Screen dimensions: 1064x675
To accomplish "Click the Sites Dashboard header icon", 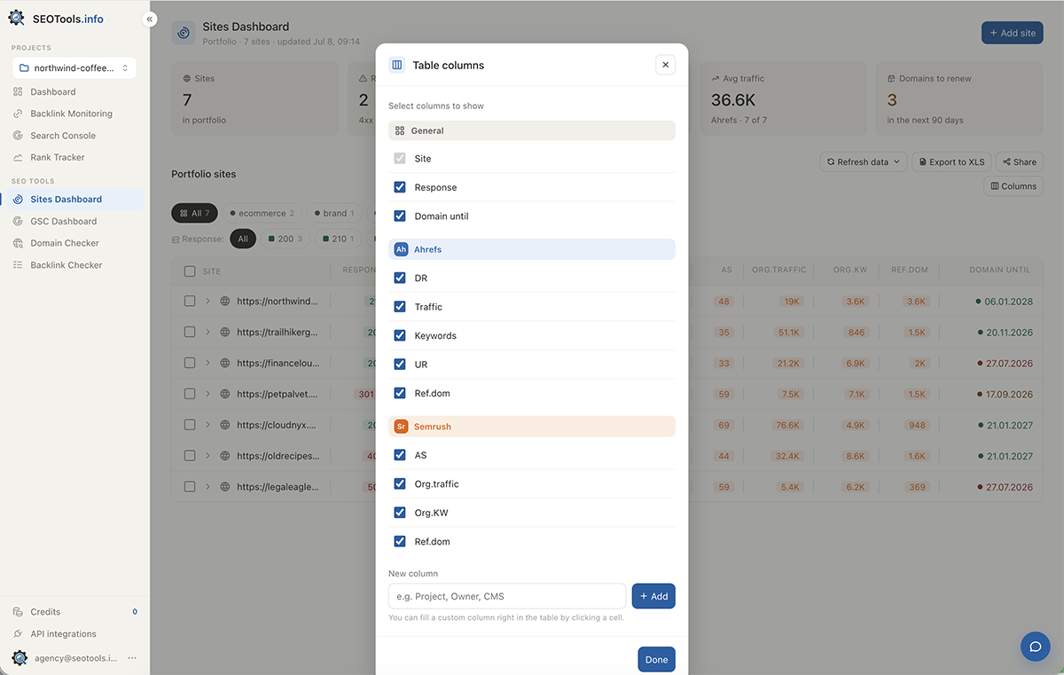I will [x=184, y=33].
